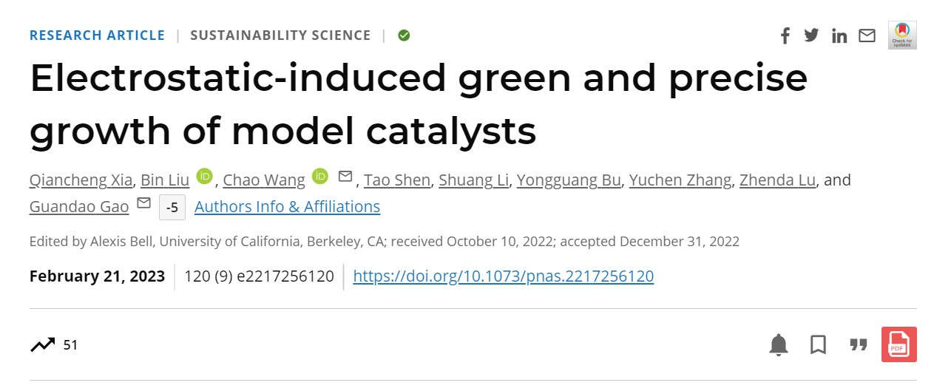Download the PDF with red icon
Viewport: 951px width, 391px height.
(899, 344)
